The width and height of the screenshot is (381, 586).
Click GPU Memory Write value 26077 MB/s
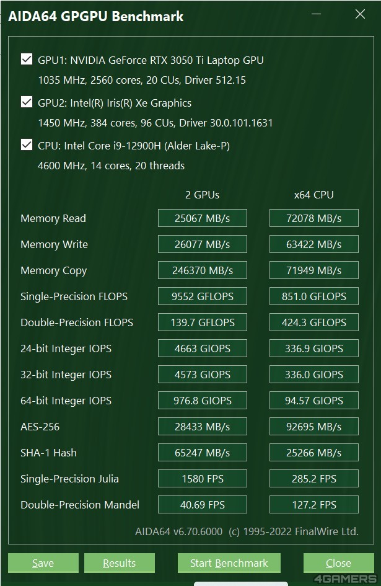pyautogui.click(x=203, y=244)
